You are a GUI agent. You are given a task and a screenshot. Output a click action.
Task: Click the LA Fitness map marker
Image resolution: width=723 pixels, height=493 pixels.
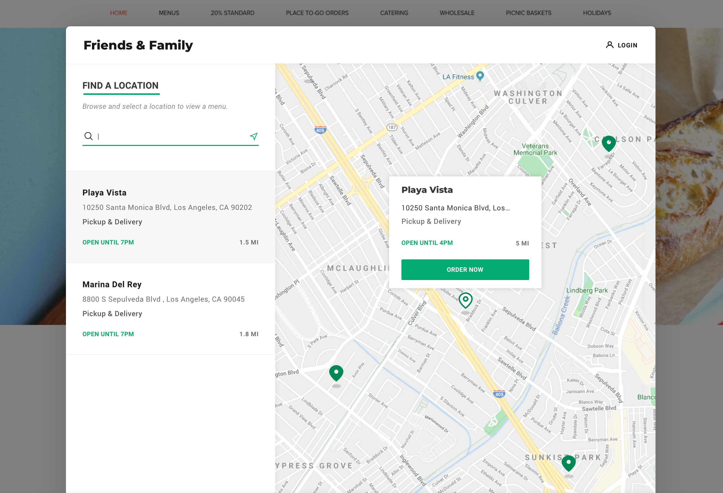coord(480,76)
